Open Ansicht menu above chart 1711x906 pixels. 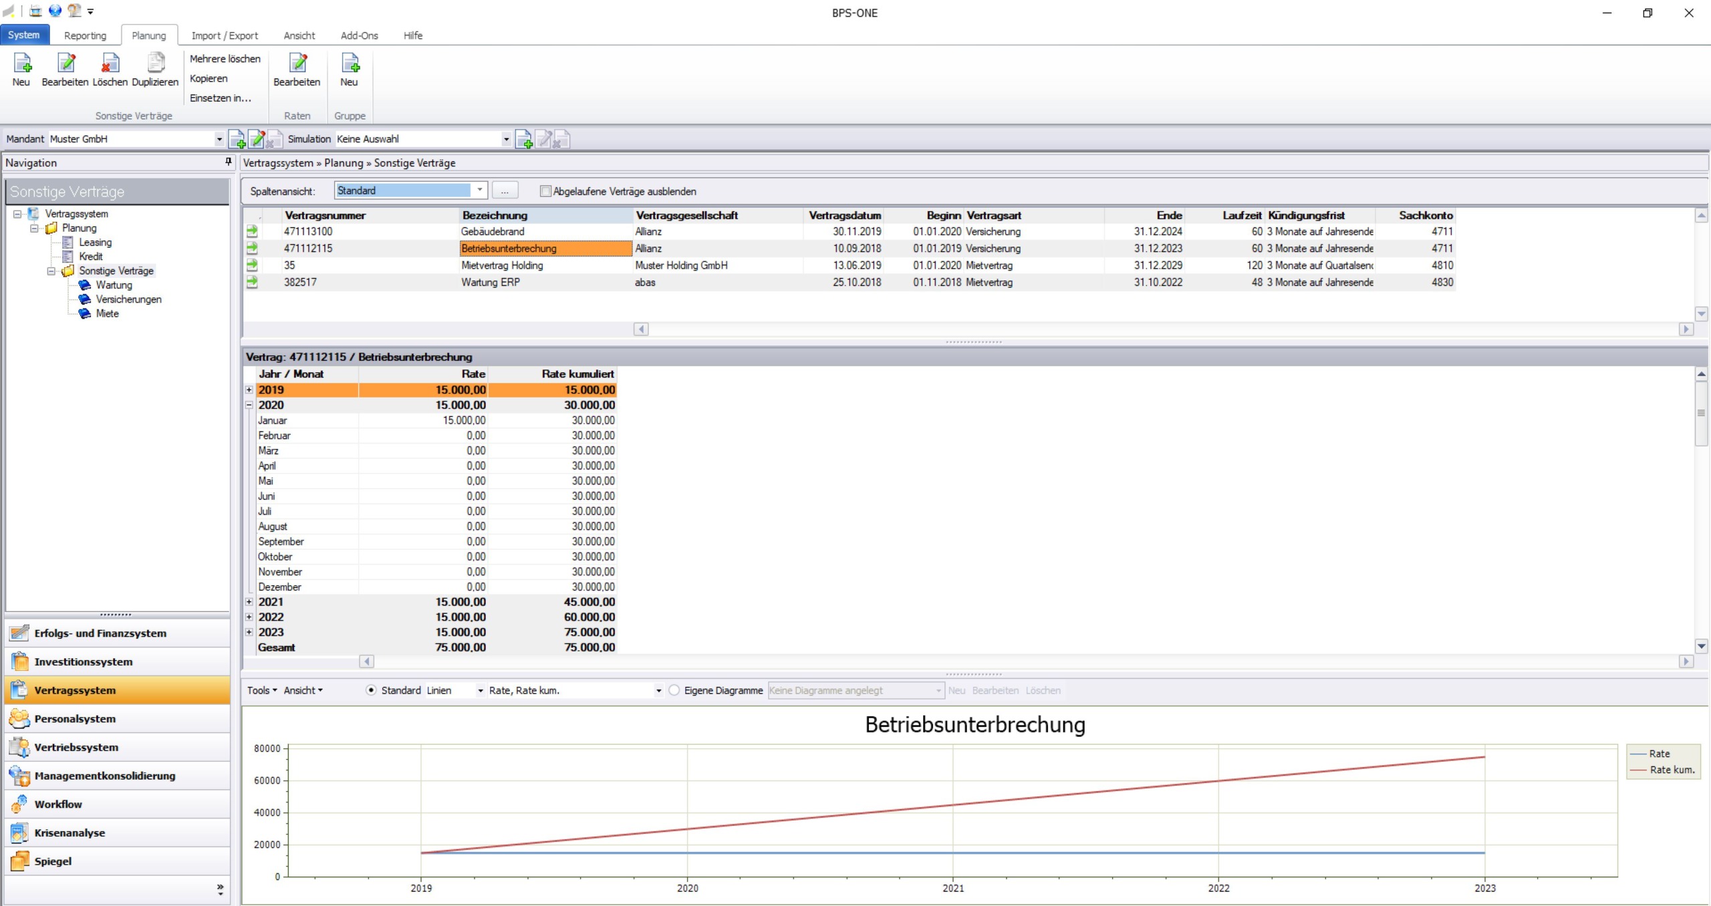coord(303,690)
